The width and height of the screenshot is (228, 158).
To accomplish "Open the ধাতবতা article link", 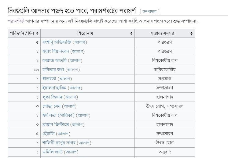I will (x=49, y=79).
